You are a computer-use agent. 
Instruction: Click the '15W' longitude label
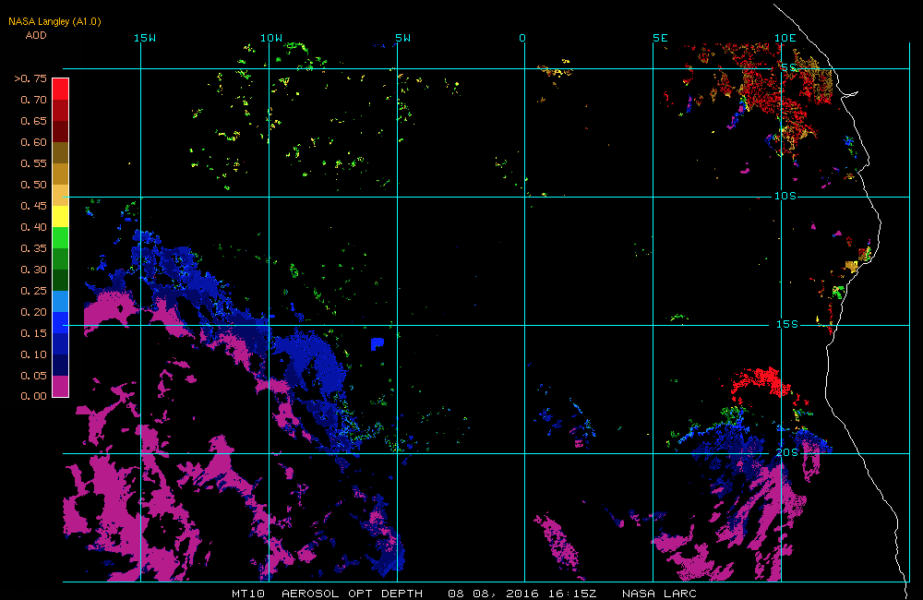[x=145, y=38]
